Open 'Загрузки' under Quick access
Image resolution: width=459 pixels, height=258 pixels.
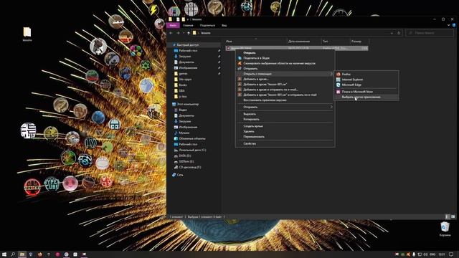coord(185,57)
